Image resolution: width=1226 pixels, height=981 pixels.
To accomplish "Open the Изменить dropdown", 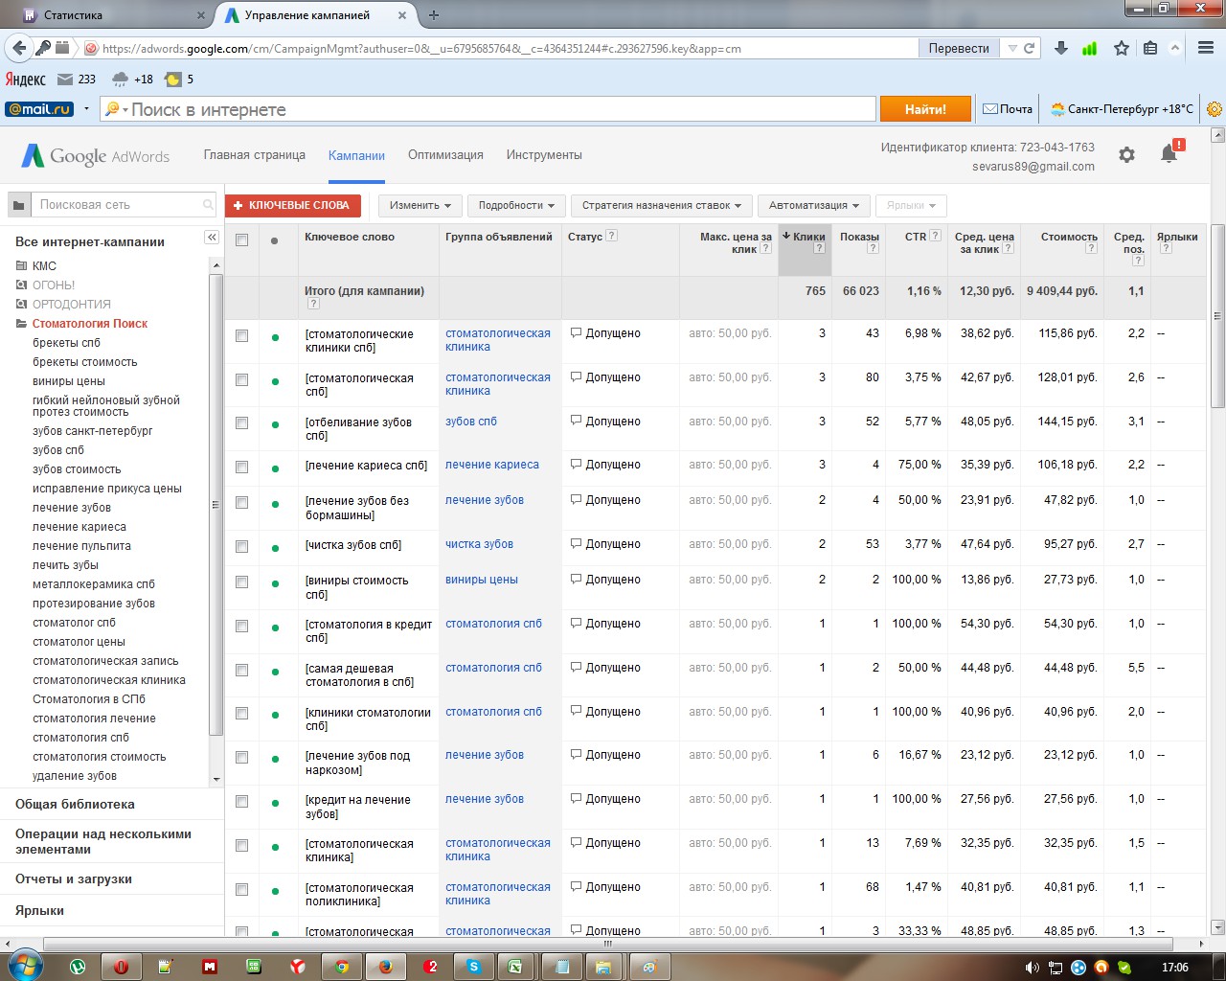I will (420, 205).
